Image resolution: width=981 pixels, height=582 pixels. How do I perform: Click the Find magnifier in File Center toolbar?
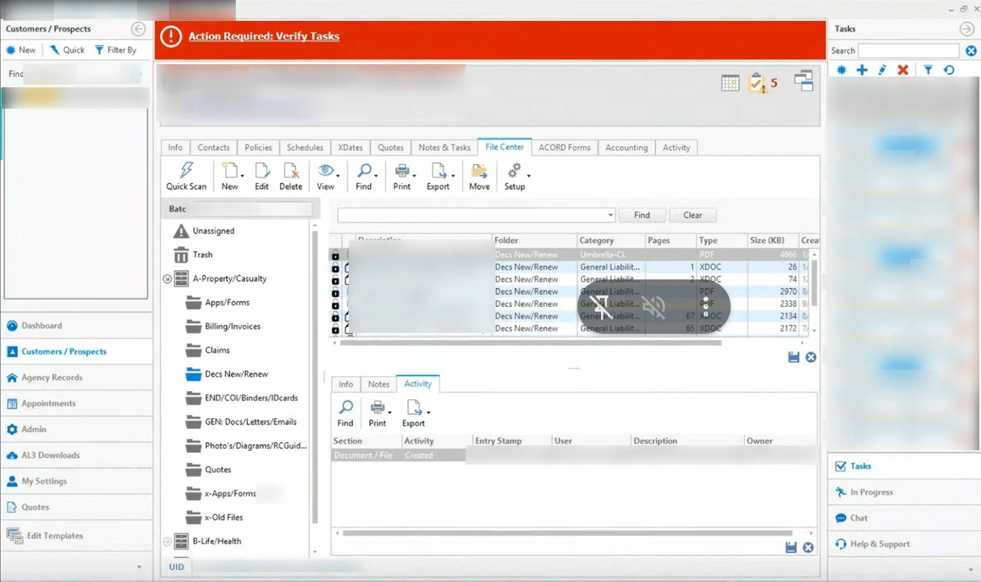pos(364,170)
